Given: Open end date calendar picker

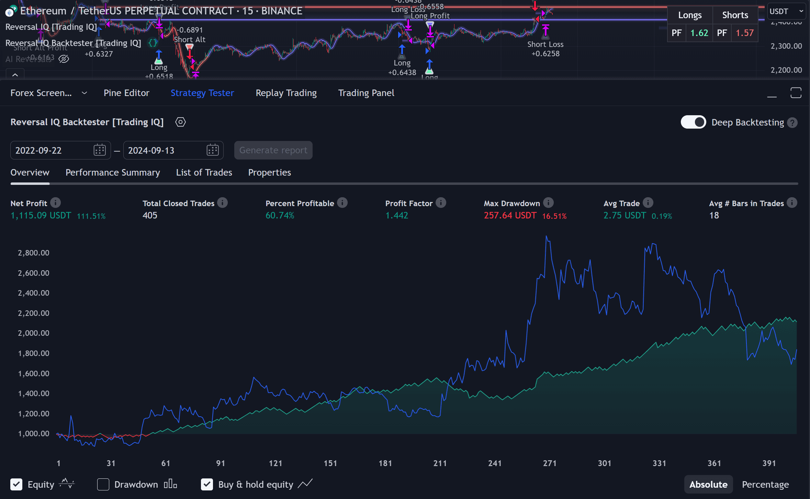Looking at the screenshot, I should (x=213, y=150).
